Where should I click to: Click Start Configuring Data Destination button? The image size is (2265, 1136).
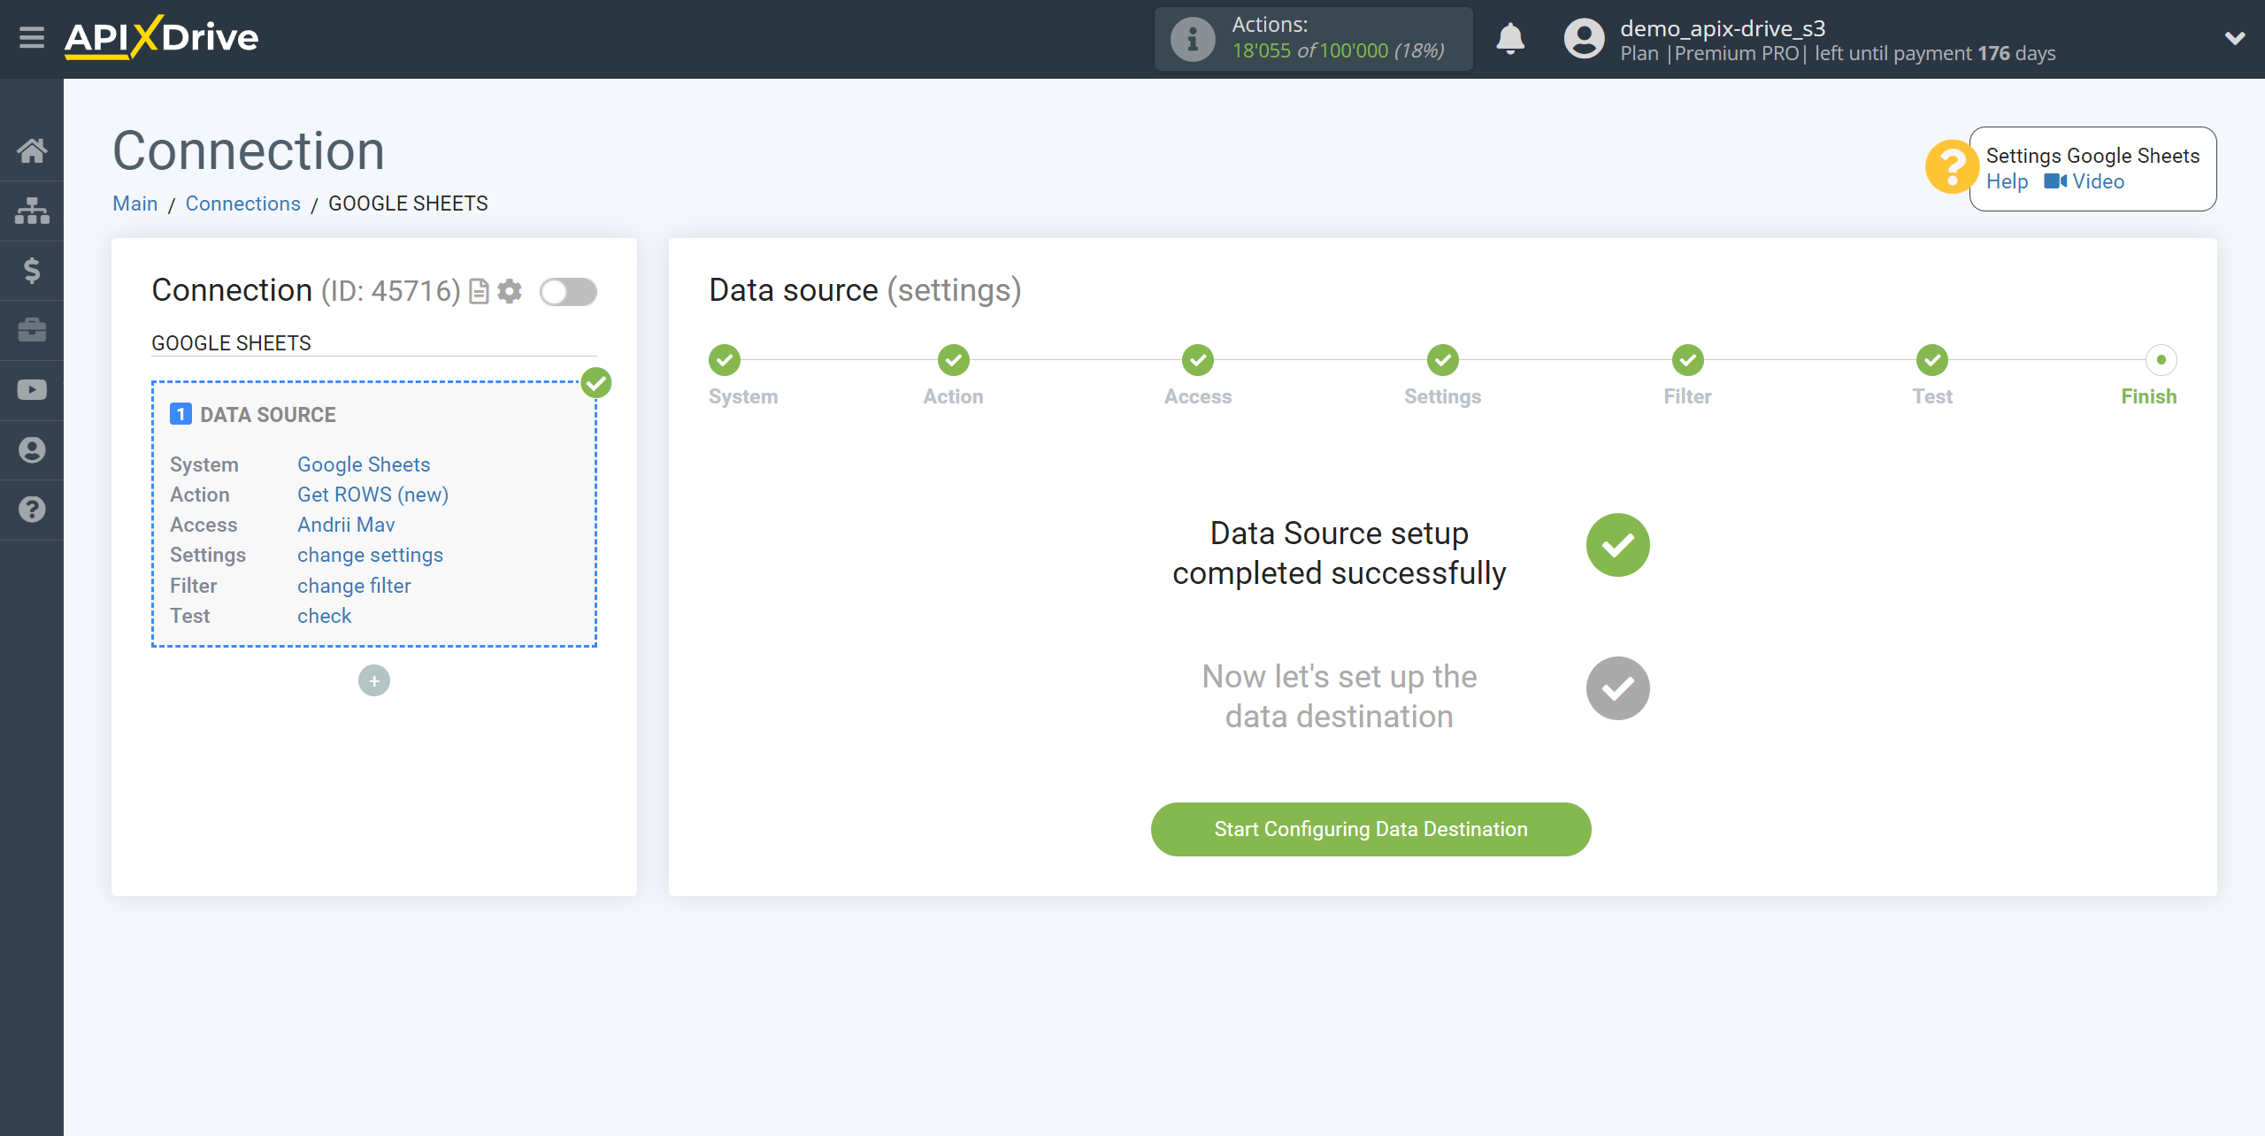coord(1371,829)
